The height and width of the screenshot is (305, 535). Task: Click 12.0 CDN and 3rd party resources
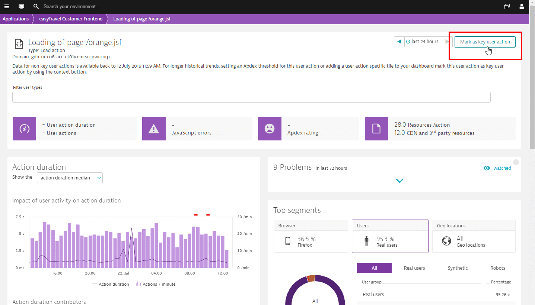[x=434, y=133]
